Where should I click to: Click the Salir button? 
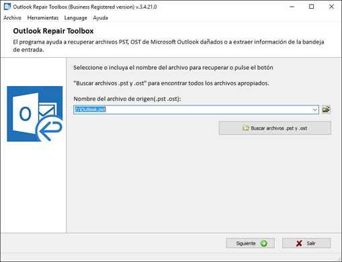tap(306, 243)
